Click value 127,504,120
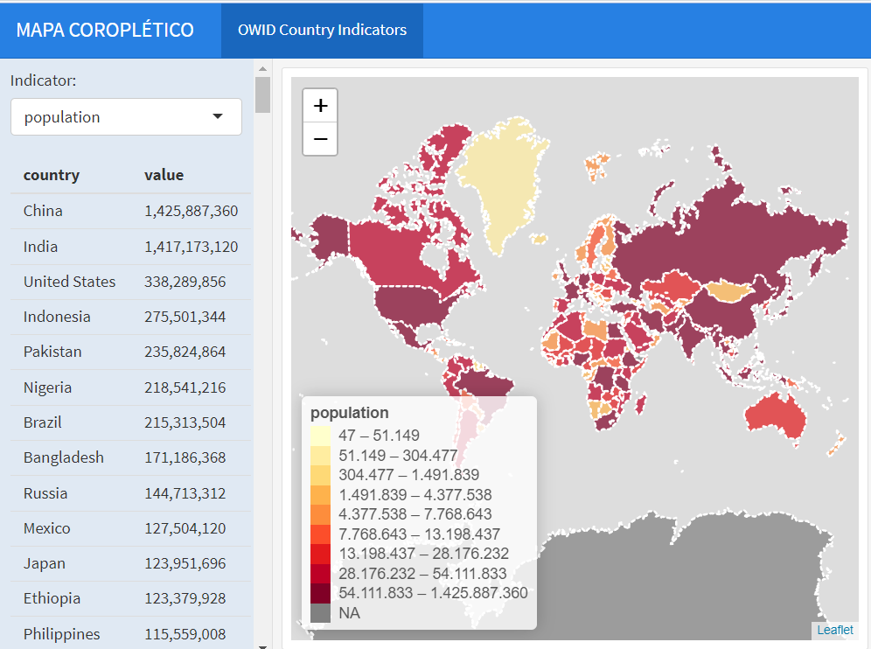 point(185,528)
